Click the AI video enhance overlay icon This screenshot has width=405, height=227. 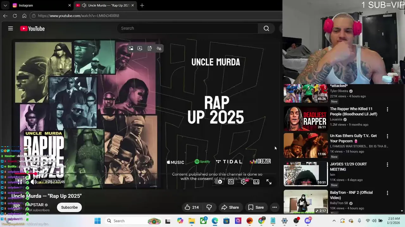click(x=140, y=48)
